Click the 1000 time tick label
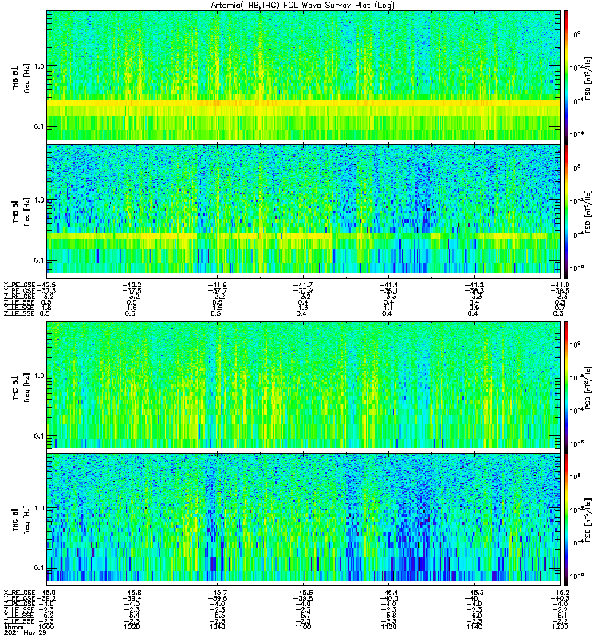Screen dimensions: 598x638 [45, 627]
